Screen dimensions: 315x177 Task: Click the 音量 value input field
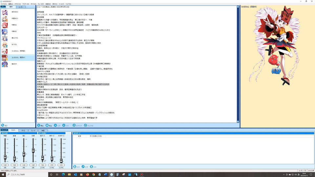point(5,165)
